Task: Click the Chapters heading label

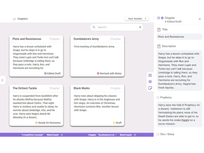Action: (22, 19)
